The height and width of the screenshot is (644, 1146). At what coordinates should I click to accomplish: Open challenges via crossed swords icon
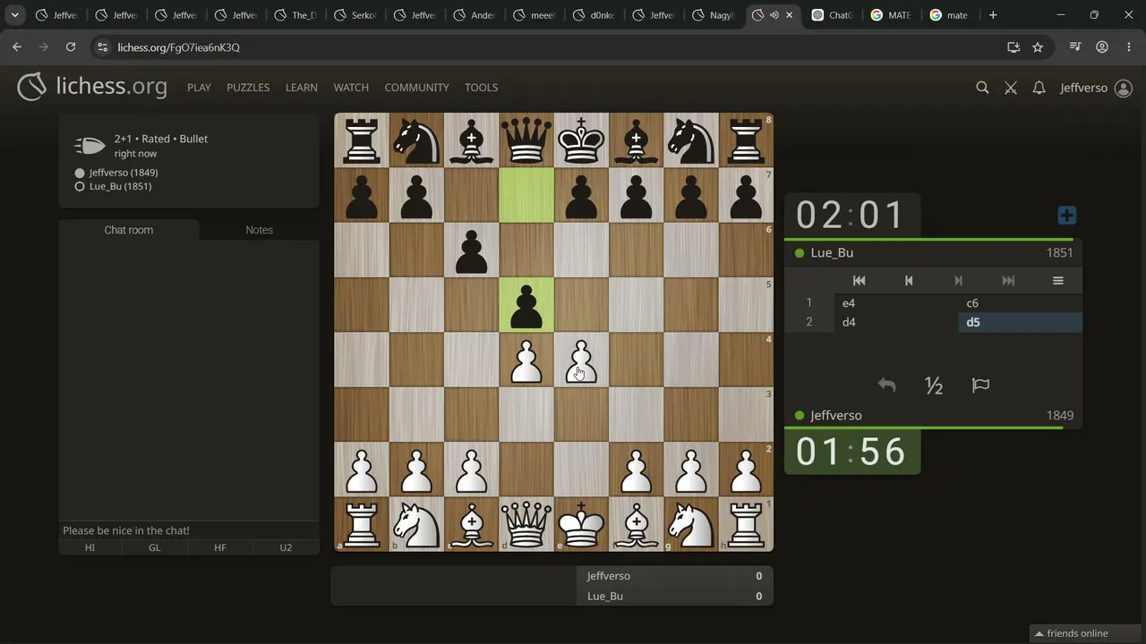pyautogui.click(x=1011, y=88)
